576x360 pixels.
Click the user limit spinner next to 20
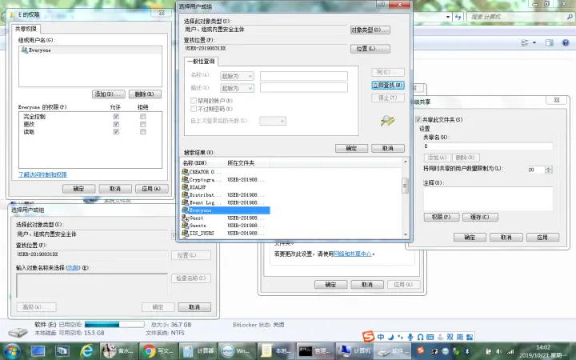[x=549, y=170]
